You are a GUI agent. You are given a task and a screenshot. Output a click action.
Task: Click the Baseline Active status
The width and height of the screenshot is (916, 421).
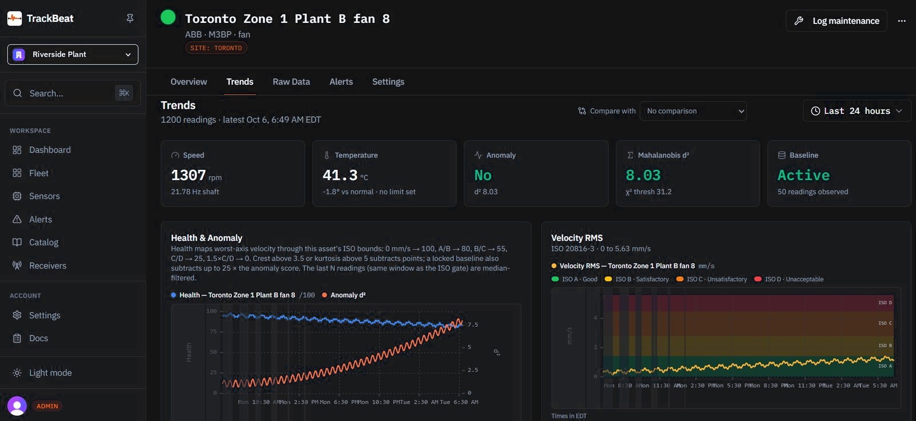803,175
